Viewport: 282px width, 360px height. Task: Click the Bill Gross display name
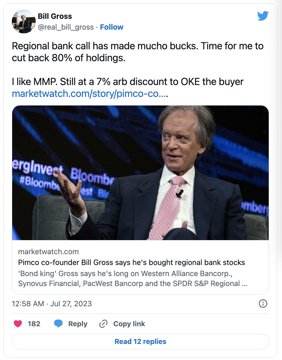[55, 16]
